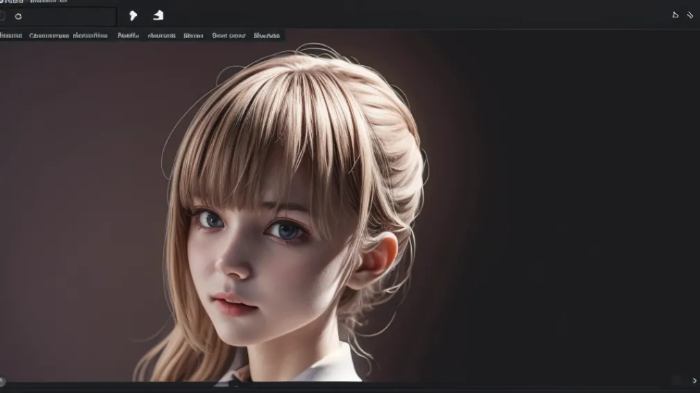Screen dimensions: 700x393
Task: Open the second label in the menu row
Action: [x=49, y=35]
